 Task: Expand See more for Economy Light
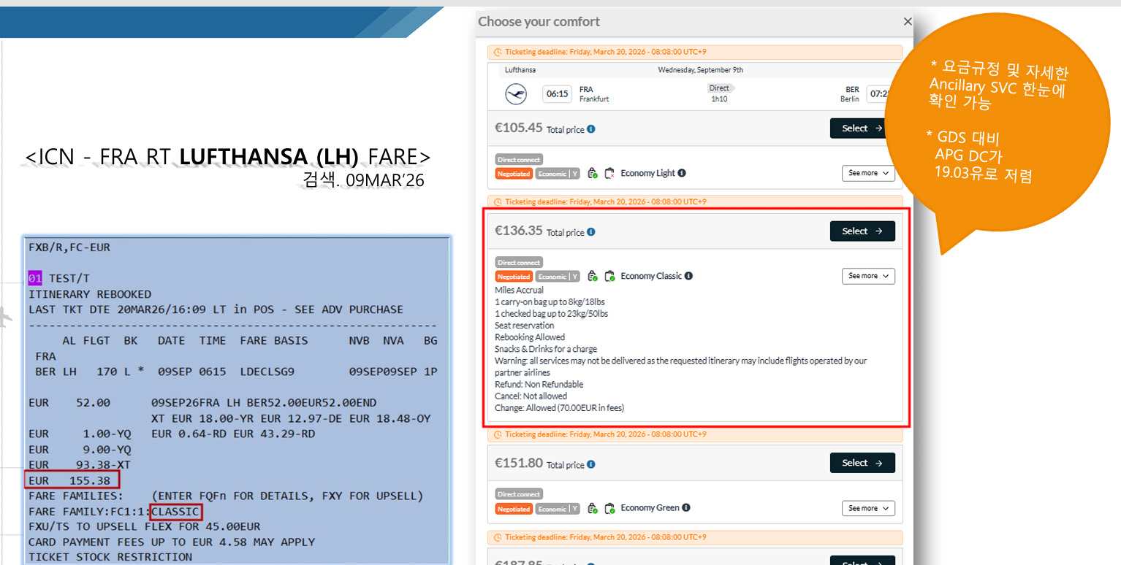868,173
